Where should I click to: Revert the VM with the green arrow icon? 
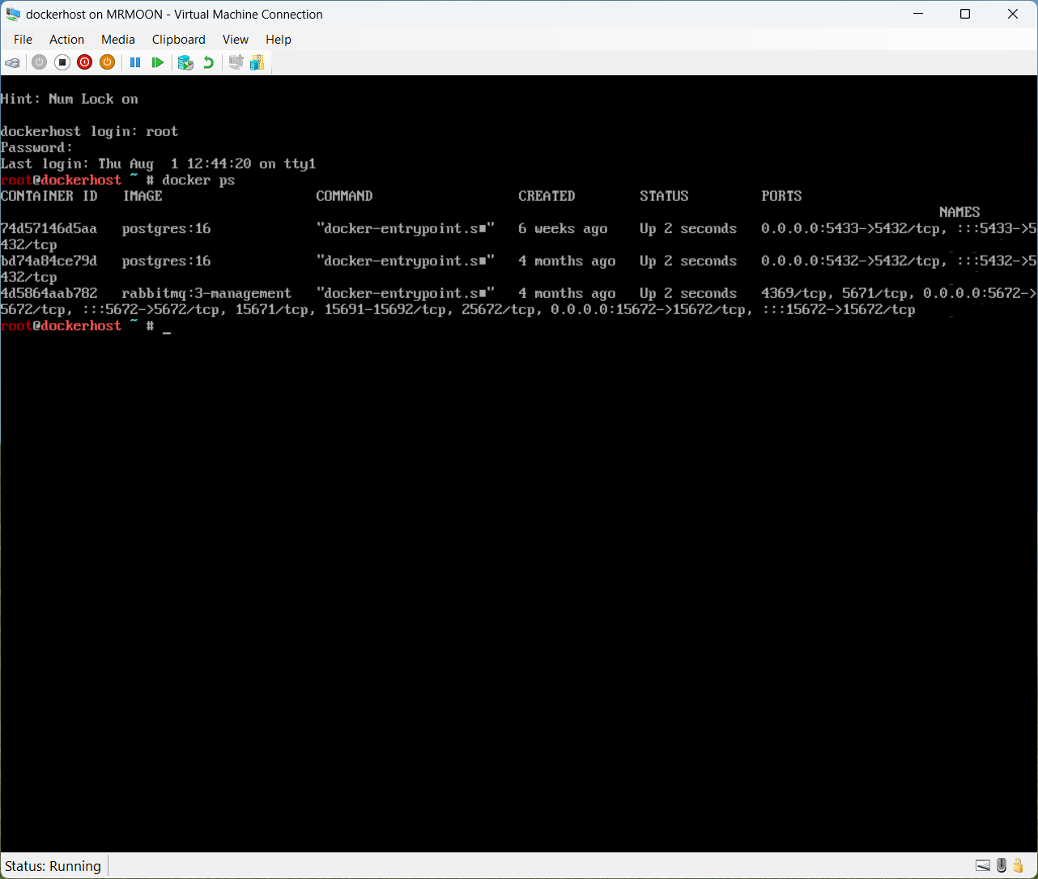[x=208, y=62]
